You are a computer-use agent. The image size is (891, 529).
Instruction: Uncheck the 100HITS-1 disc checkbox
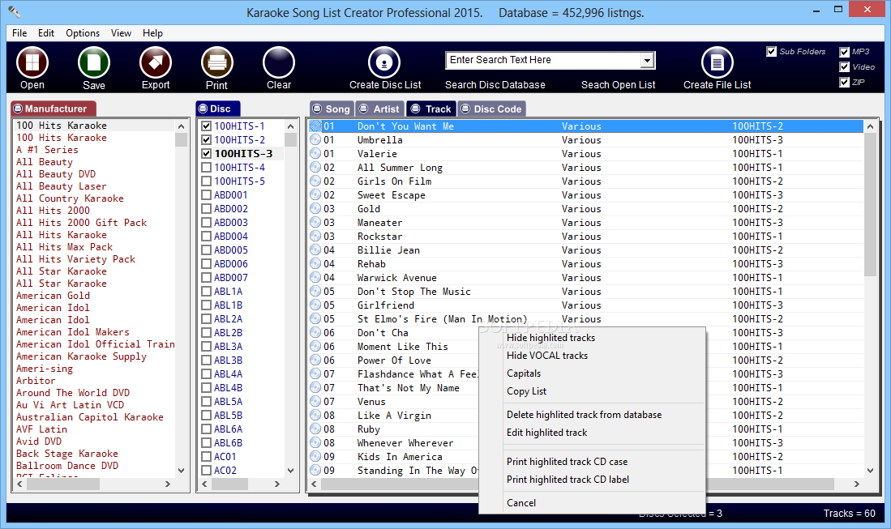[x=206, y=126]
